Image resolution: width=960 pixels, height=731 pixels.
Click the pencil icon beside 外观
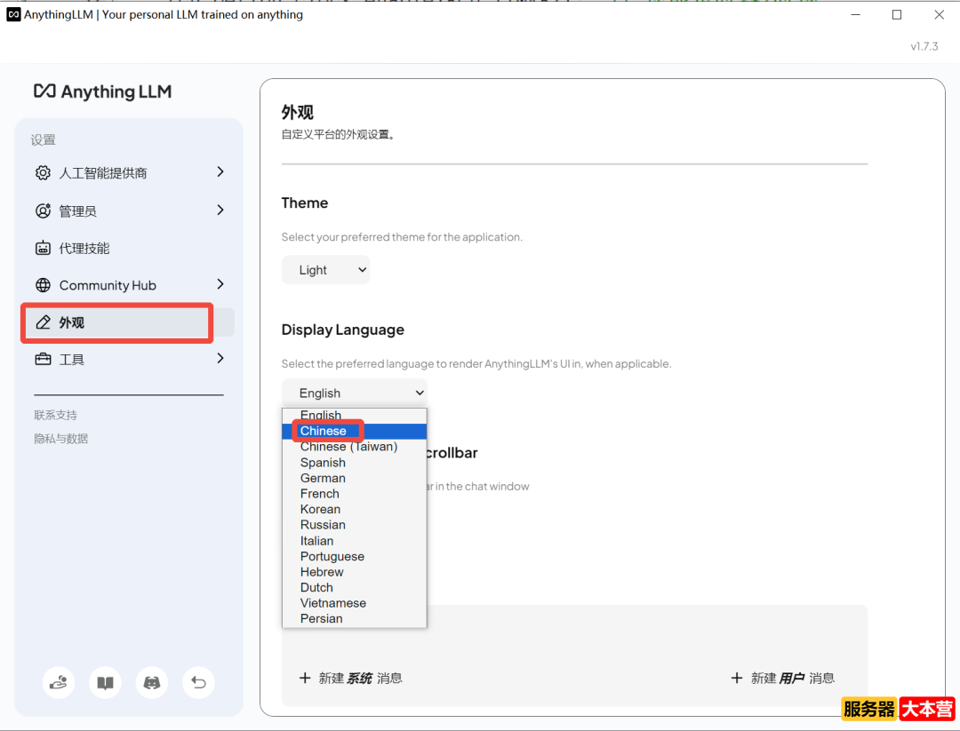(x=43, y=322)
